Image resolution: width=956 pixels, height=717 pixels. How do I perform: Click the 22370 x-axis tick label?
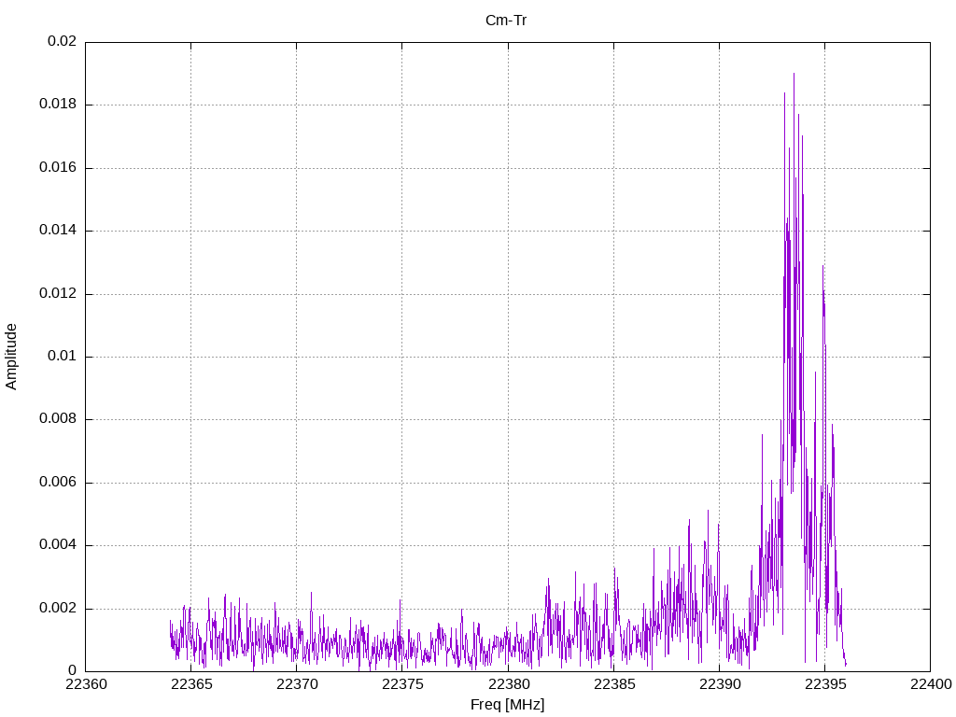[296, 684]
